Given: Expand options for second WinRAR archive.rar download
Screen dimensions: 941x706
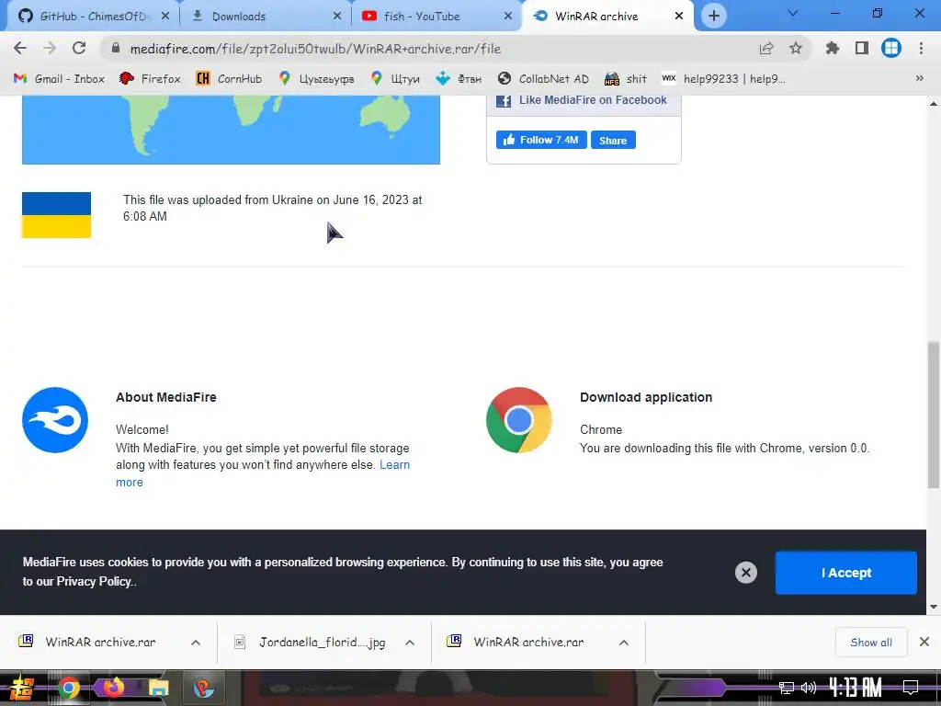Looking at the screenshot, I should click(x=624, y=643).
